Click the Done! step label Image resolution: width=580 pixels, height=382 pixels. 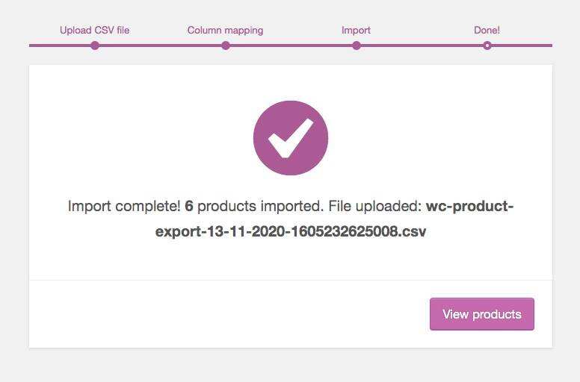tap(487, 31)
